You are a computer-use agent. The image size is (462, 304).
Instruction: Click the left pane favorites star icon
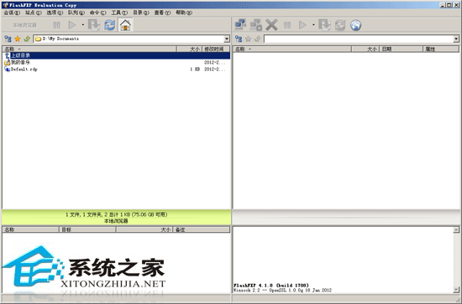(18, 39)
